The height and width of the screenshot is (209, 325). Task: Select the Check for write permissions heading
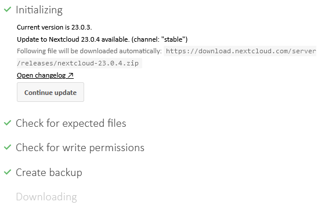pos(80,148)
